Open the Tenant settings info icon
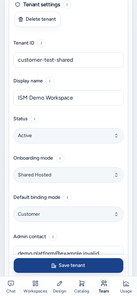 pos(67,5)
